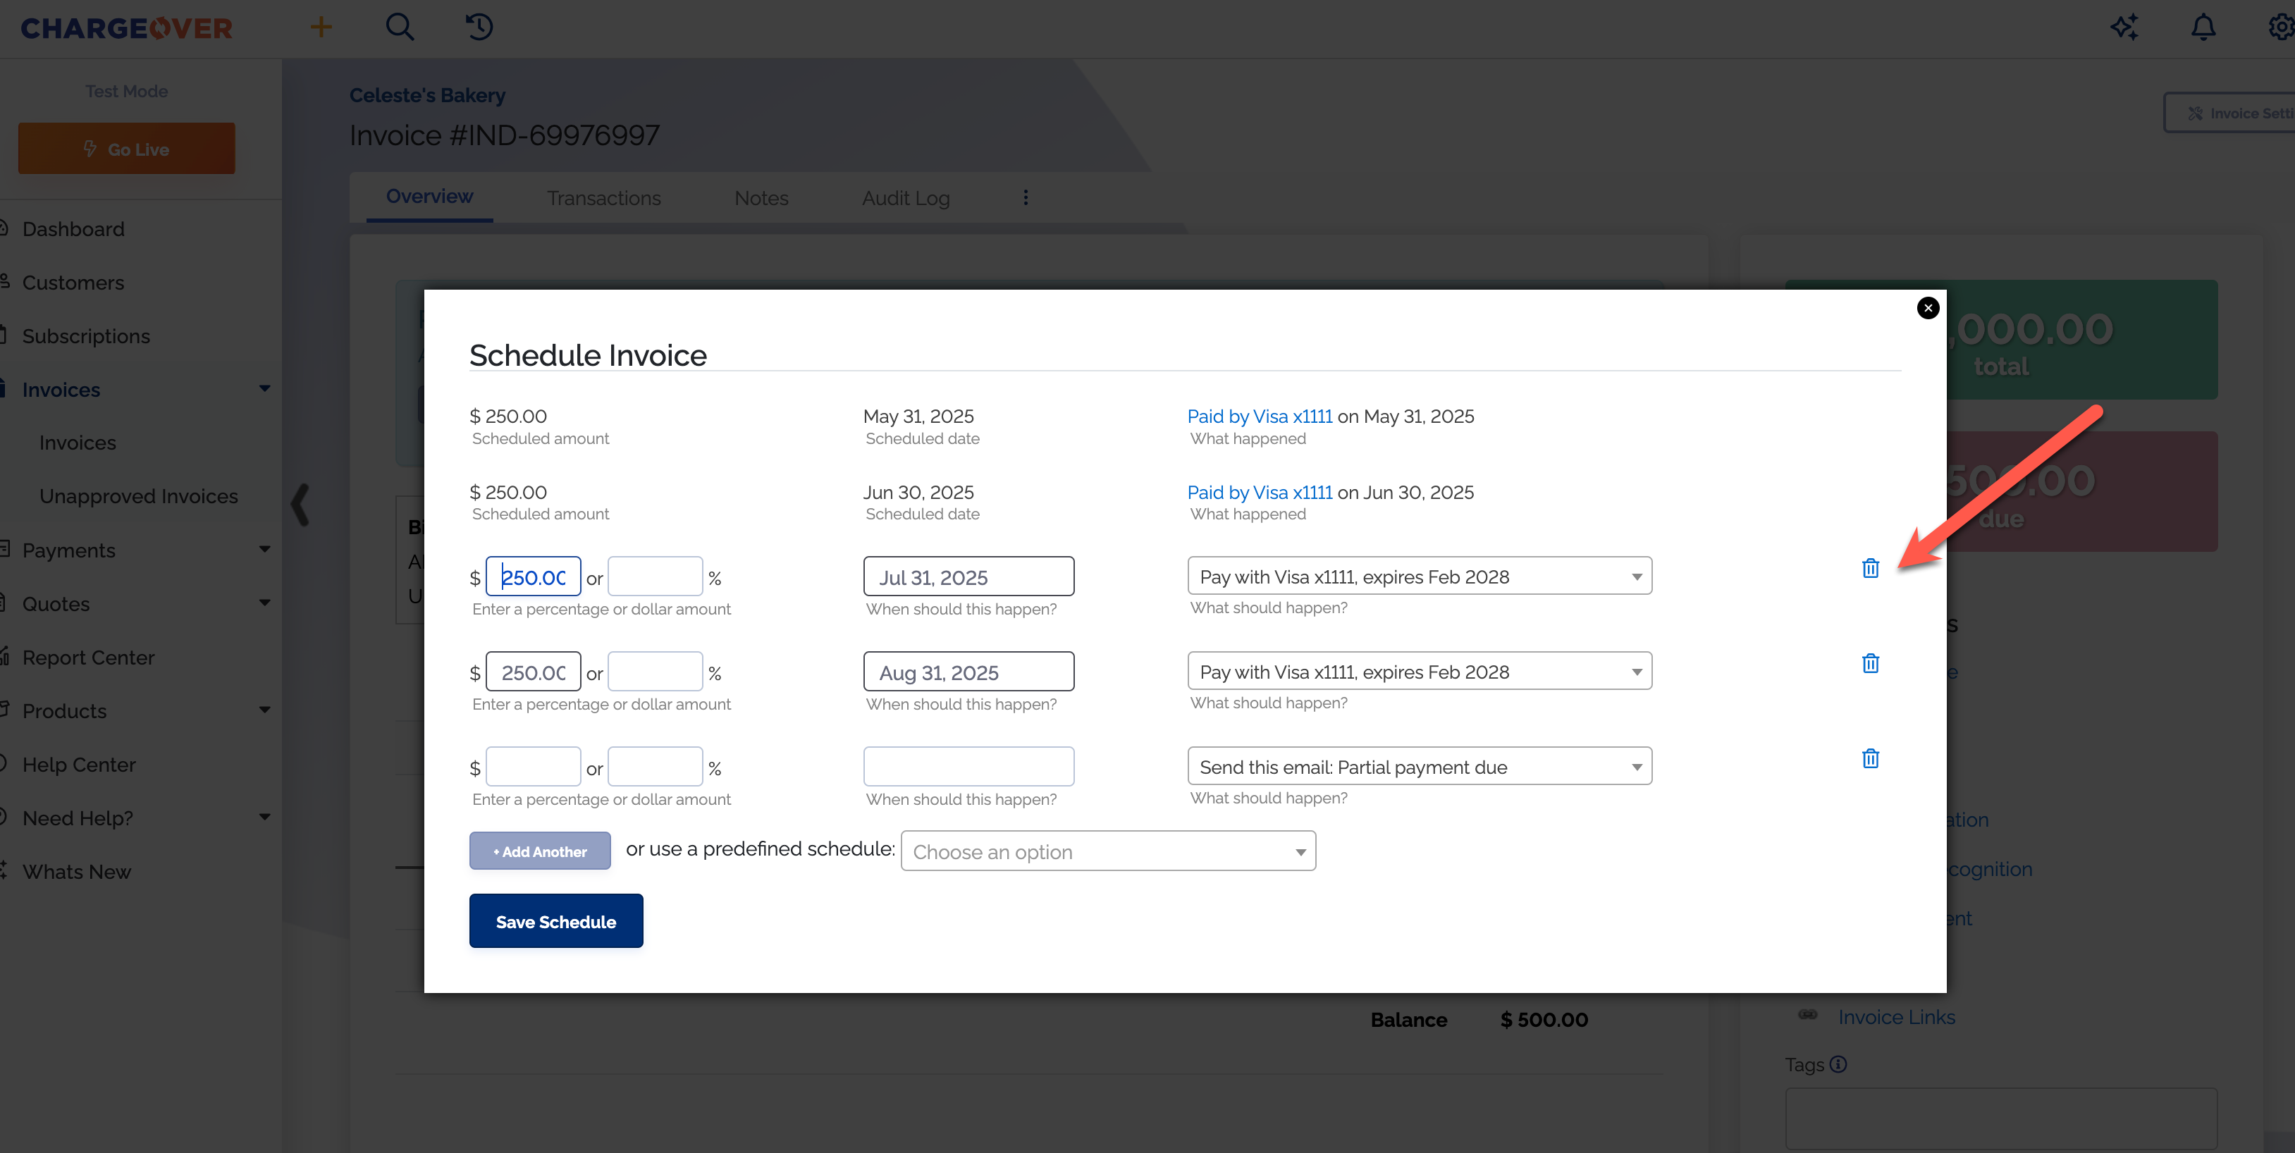Image resolution: width=2295 pixels, height=1153 pixels.
Task: Open Dashboard in the sidebar
Action: click(x=73, y=229)
